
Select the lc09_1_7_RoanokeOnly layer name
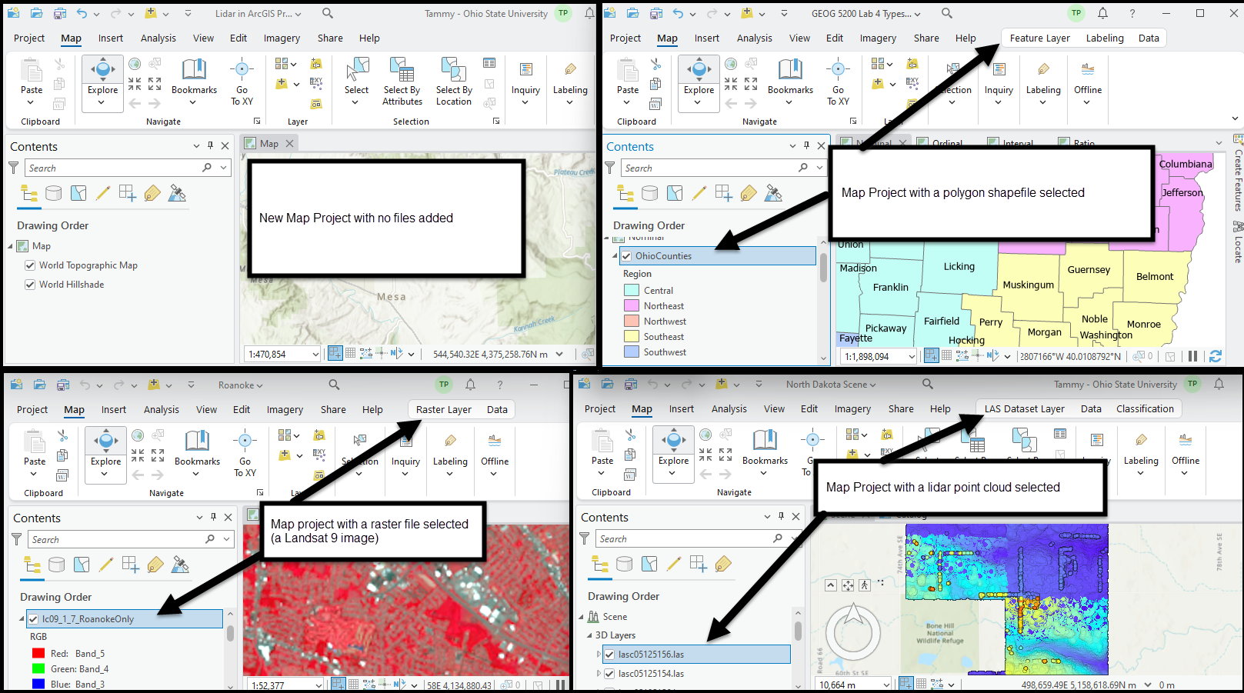pos(88,619)
